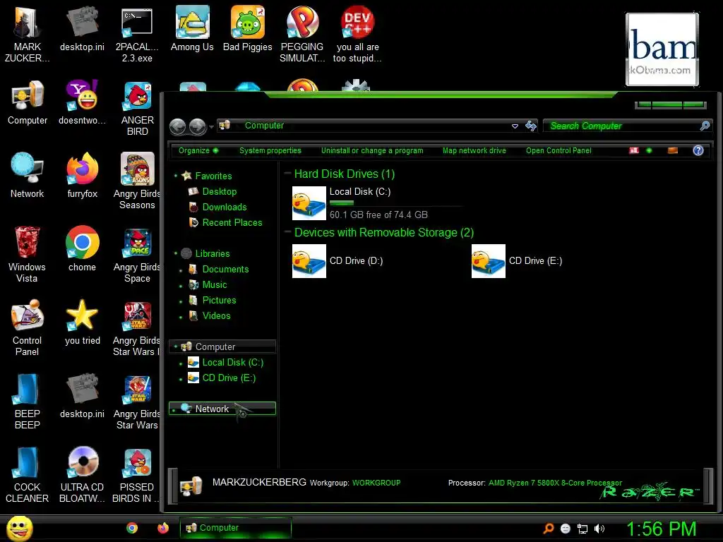Screen dimensions: 723x542
Task: Open furryfox desktop shortcut
Action: click(82, 176)
